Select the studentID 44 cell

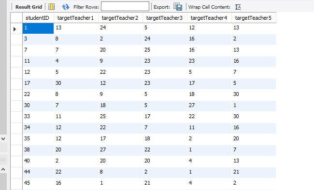[38, 173]
